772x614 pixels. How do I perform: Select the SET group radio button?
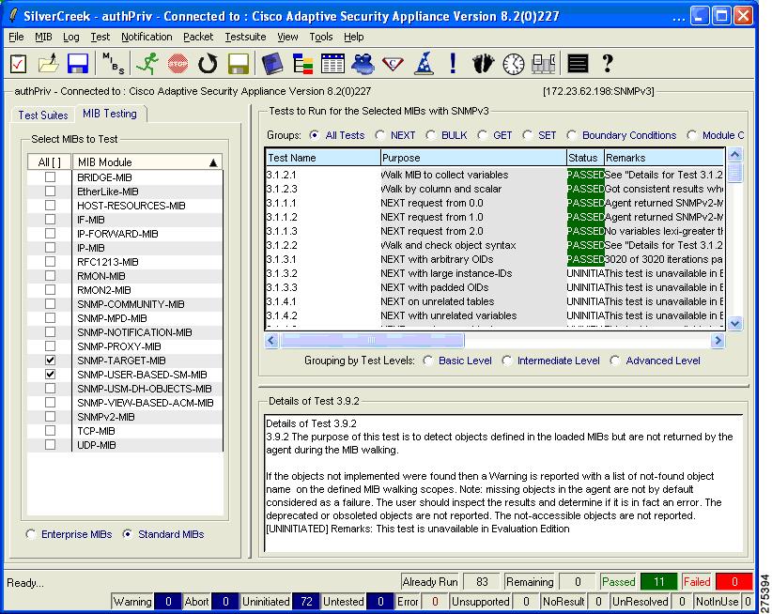tap(527, 135)
